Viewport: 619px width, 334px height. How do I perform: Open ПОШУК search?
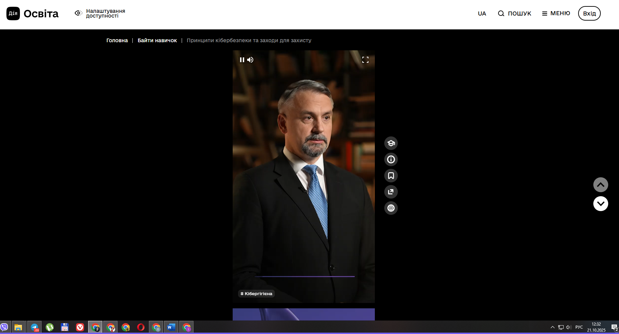point(515,14)
